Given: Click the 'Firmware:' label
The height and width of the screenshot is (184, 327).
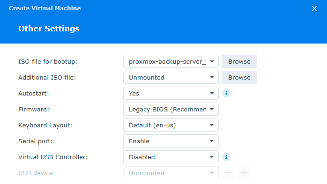Looking at the screenshot, I should (34, 109).
